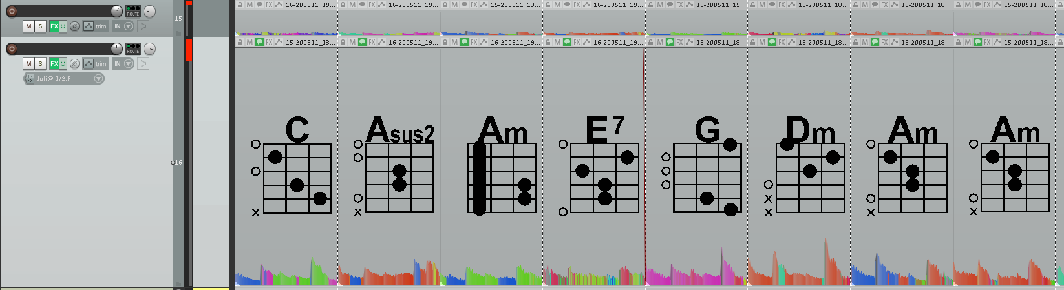Solo track 16
The height and width of the screenshot is (290, 1064).
pos(40,64)
